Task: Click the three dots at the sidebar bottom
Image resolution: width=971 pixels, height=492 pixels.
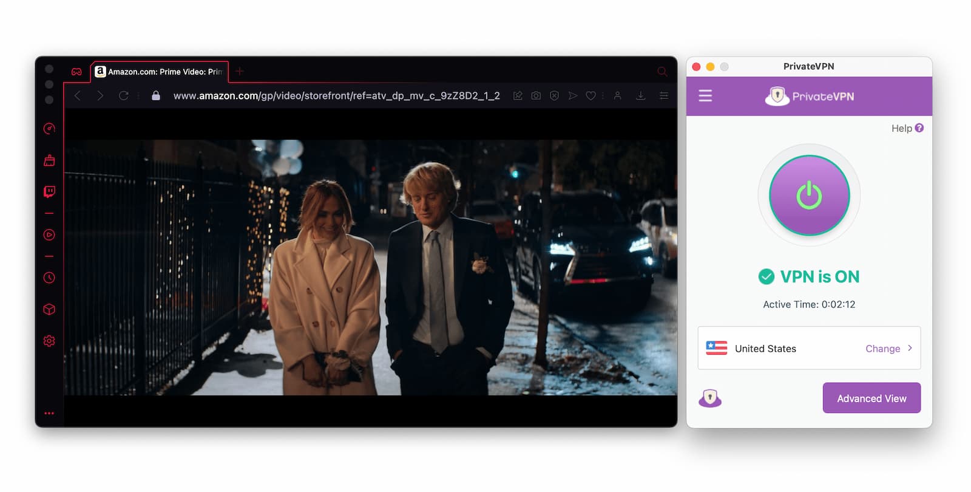Action: click(x=49, y=414)
